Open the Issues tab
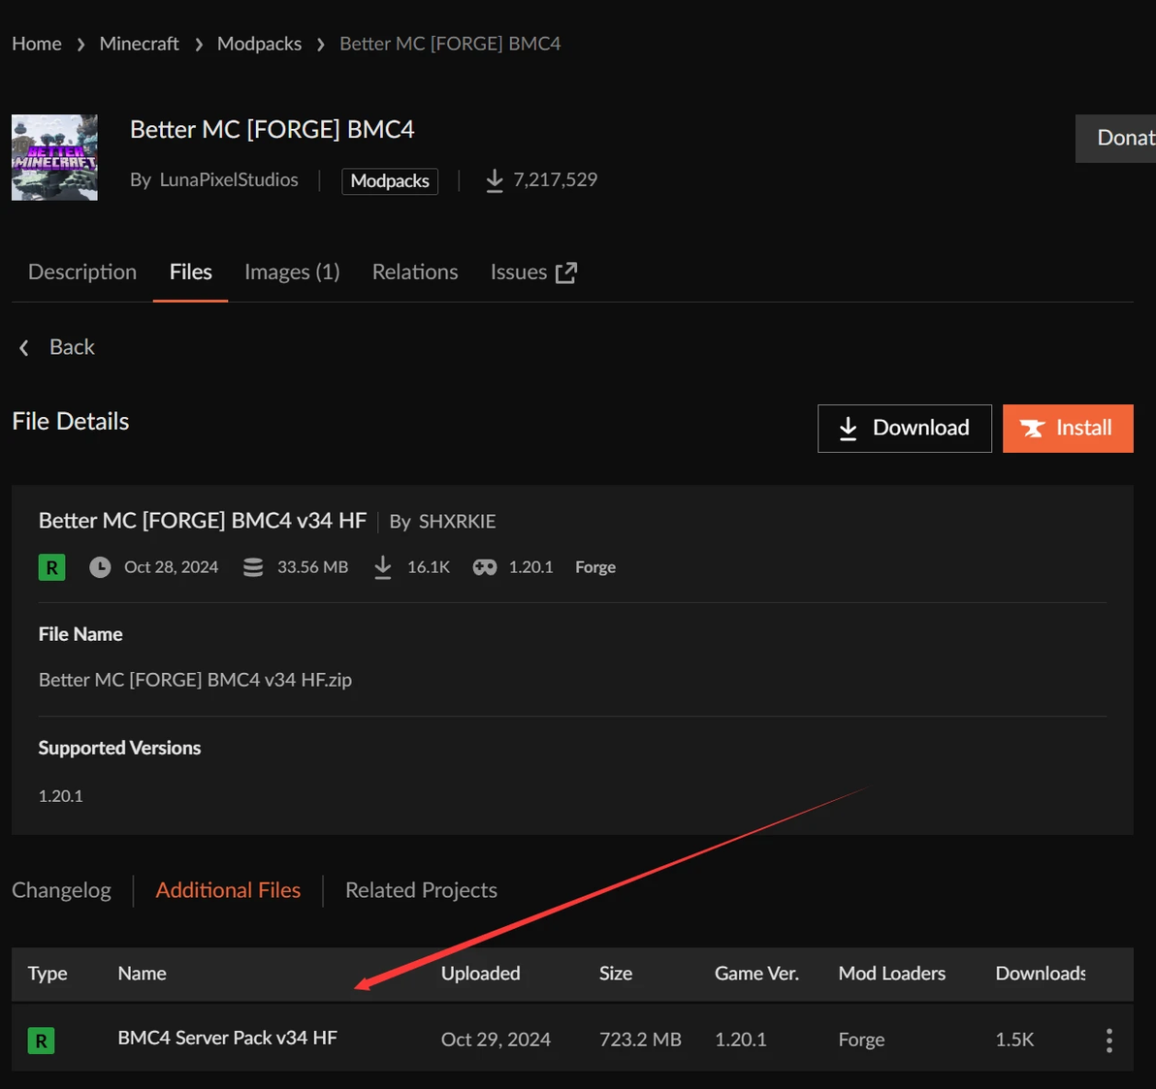This screenshot has width=1156, height=1089. pos(533,272)
